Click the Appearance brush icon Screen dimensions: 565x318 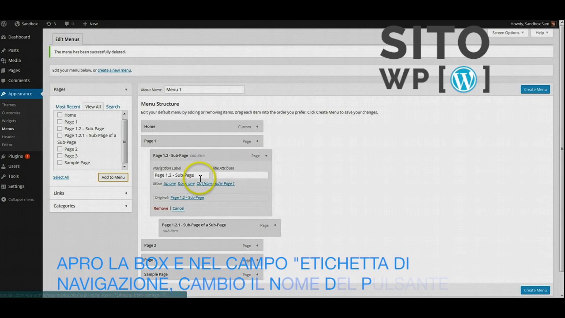[4, 94]
